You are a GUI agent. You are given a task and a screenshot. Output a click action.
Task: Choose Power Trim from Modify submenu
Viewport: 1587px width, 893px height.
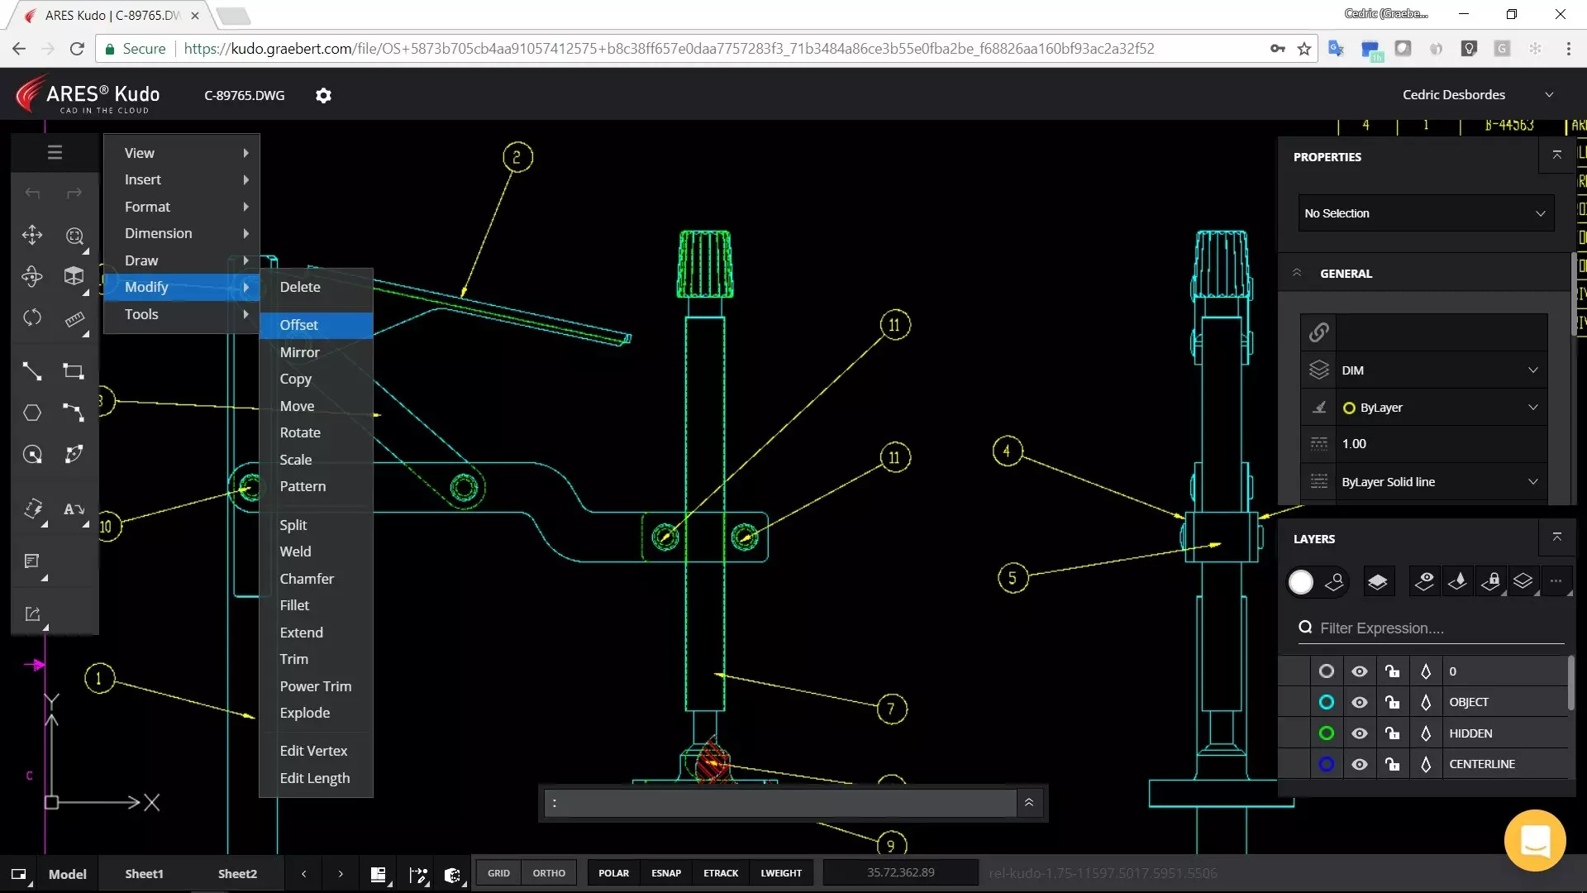317,686
